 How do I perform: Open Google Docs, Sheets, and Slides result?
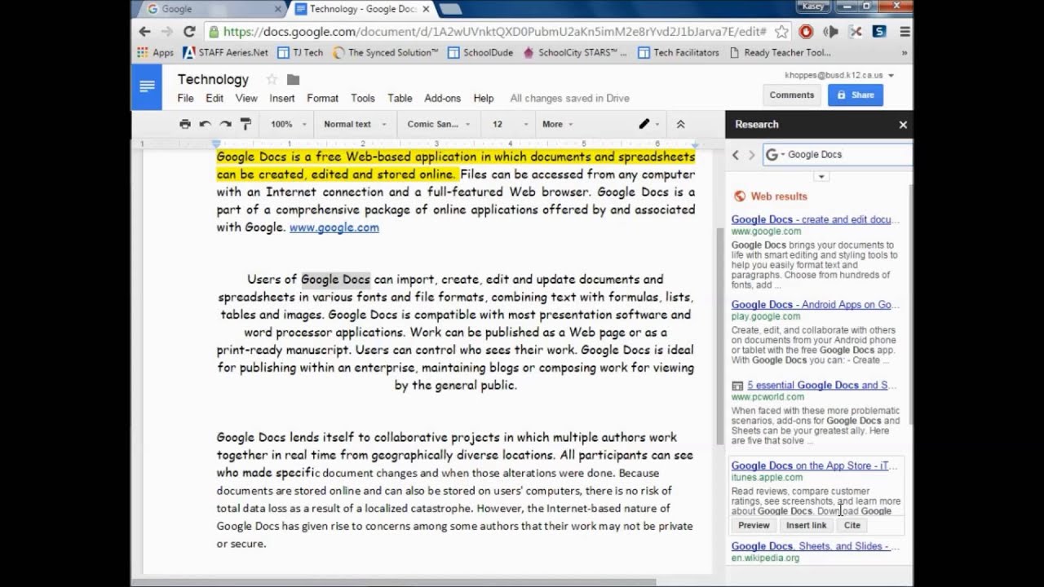tap(815, 546)
